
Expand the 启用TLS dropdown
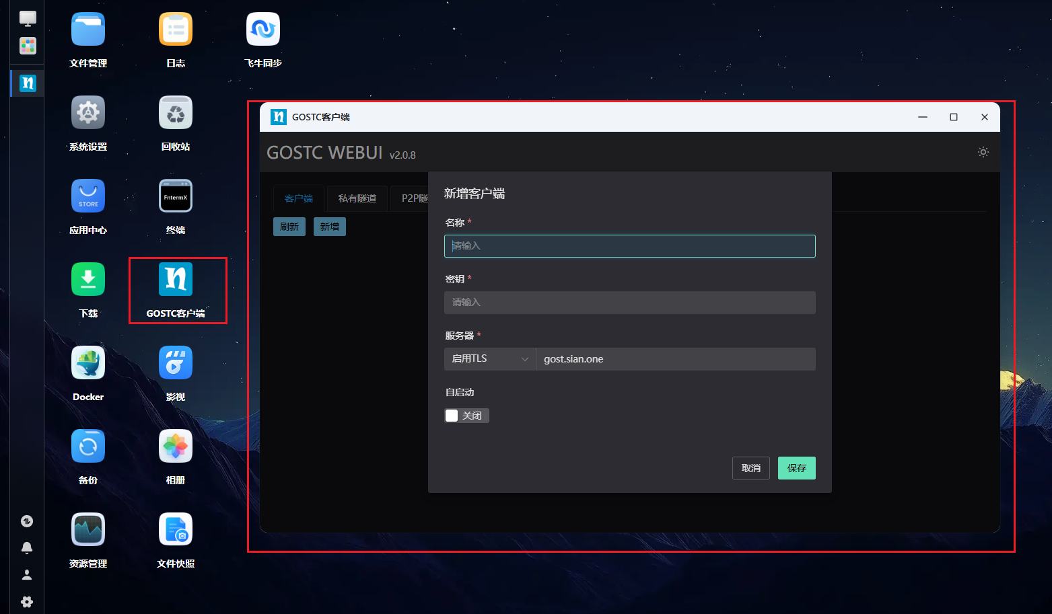click(489, 359)
